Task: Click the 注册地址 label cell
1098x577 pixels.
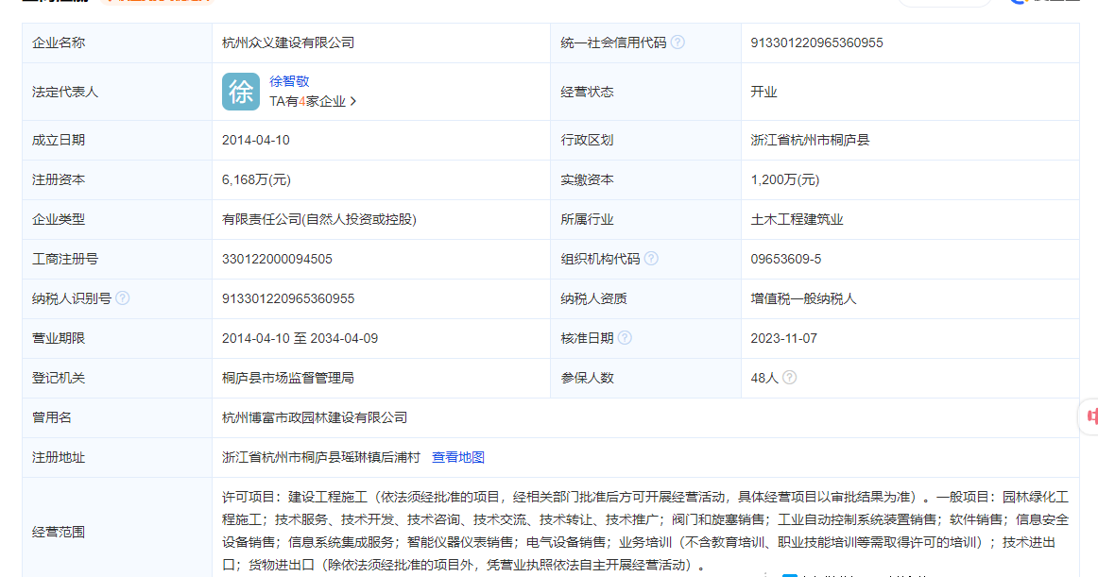Action: pos(117,457)
